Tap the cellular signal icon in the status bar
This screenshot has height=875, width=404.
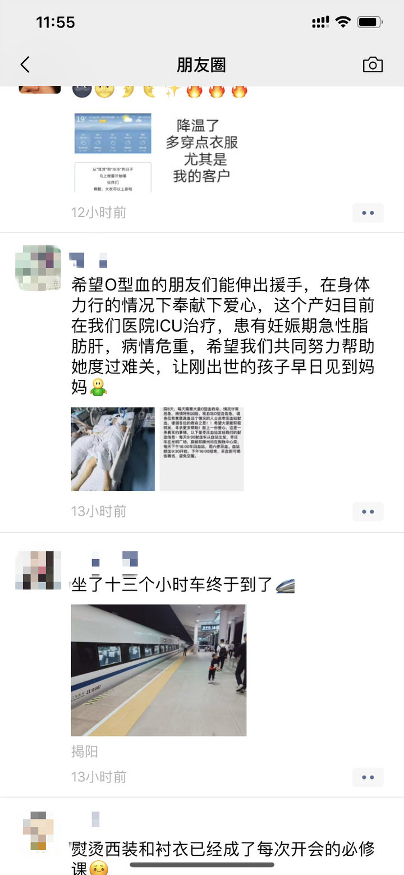(x=320, y=22)
